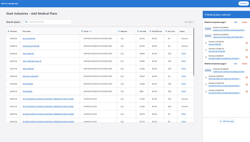The image size is (250, 142).
Task: Delete Medical comparison page 2
Action: (x=244, y=64)
